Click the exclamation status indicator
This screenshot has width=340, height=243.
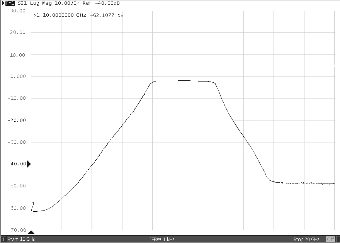point(338,239)
